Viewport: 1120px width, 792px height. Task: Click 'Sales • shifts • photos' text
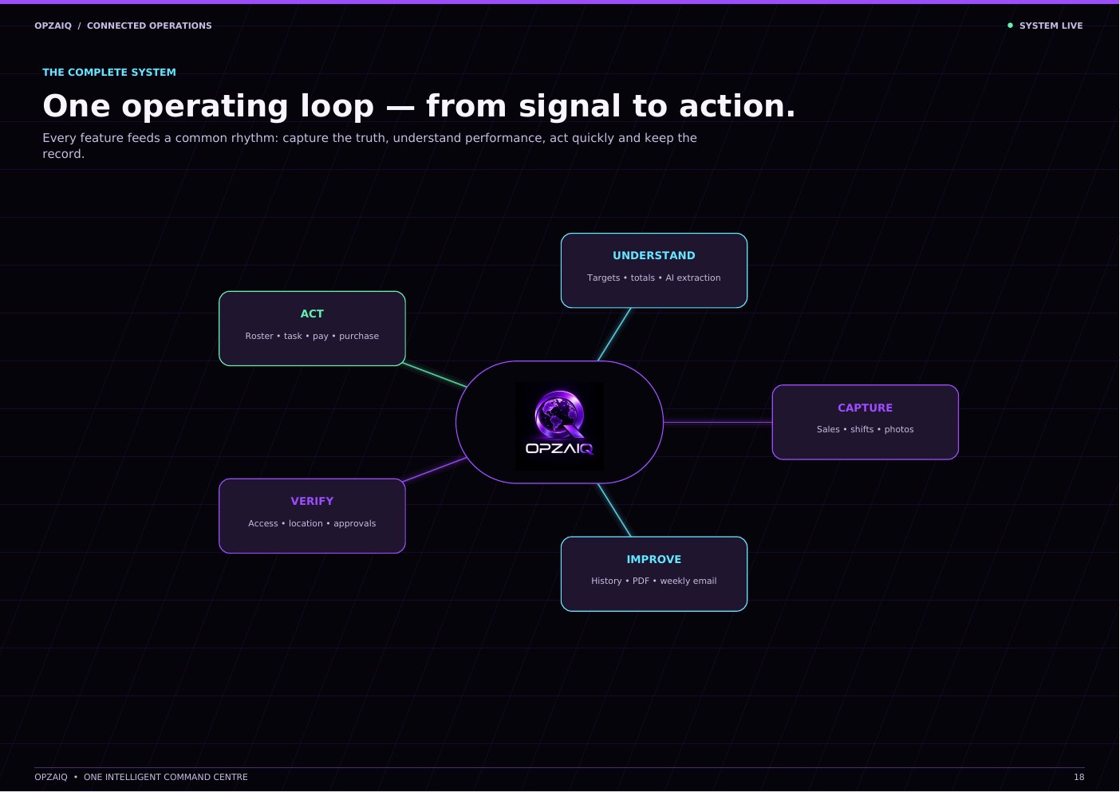tap(865, 429)
